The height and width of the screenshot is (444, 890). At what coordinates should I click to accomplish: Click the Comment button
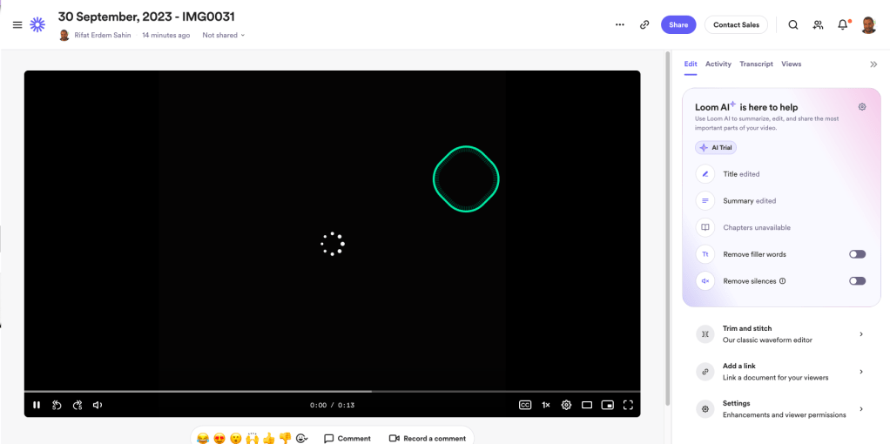tap(347, 438)
